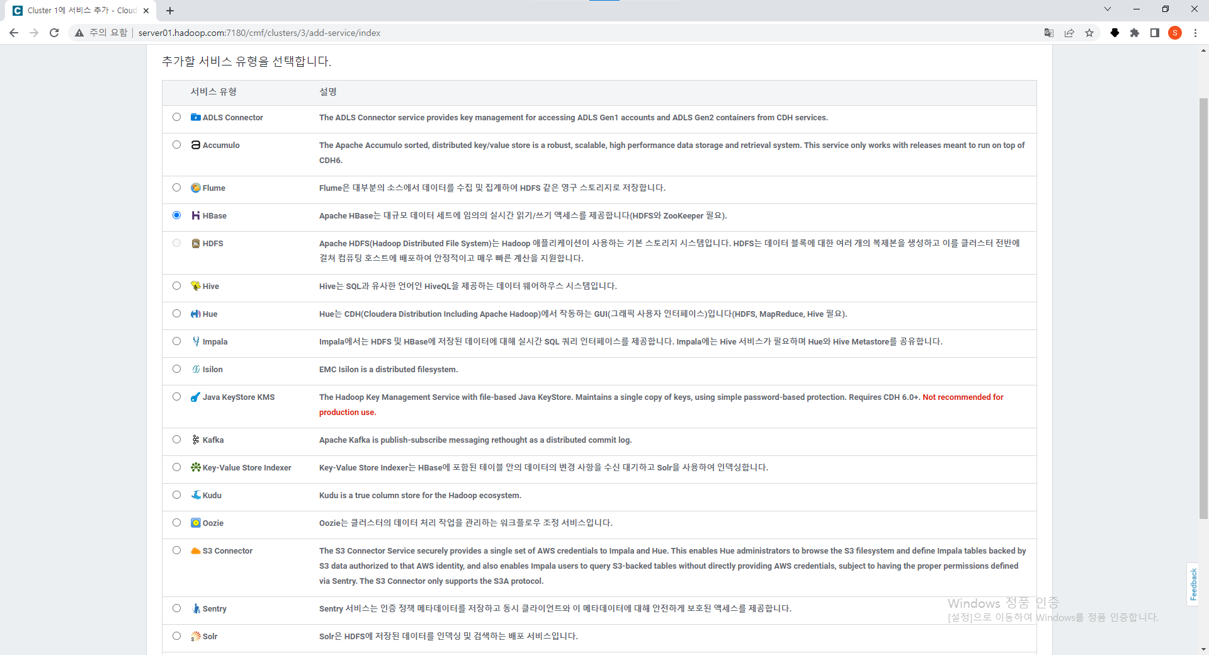Select the Solr radio button
This screenshot has width=1209, height=655.
tap(176, 636)
